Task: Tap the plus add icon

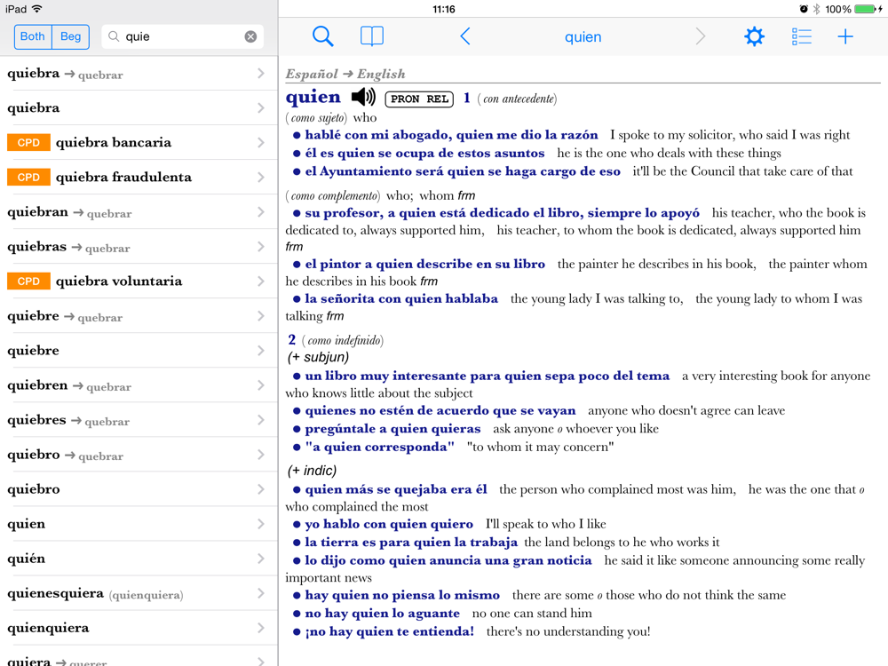Action: 845,36
